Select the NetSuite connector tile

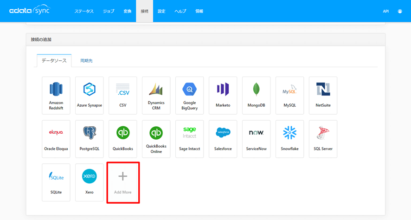pos(323,96)
